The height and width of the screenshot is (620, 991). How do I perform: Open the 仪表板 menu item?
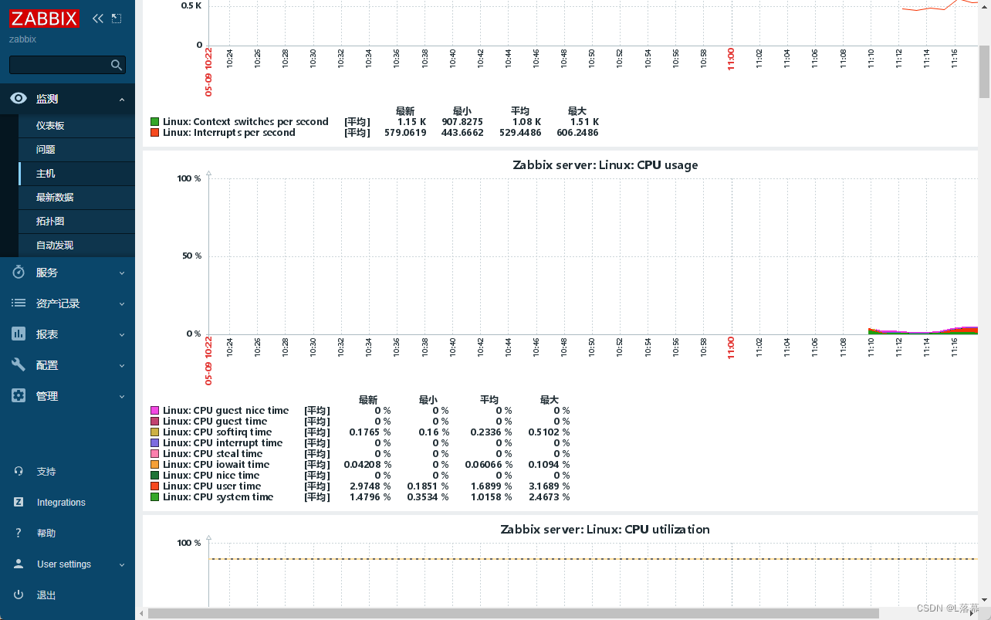(76, 126)
